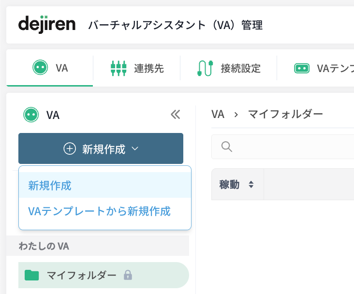Focus the search input field
Viewport: 354px width, 294px height.
coord(282,147)
